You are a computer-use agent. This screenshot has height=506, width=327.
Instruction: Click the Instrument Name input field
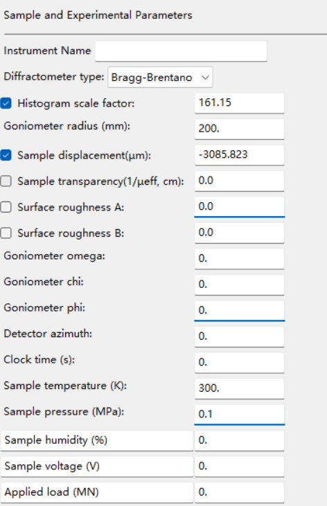pyautogui.click(x=181, y=51)
